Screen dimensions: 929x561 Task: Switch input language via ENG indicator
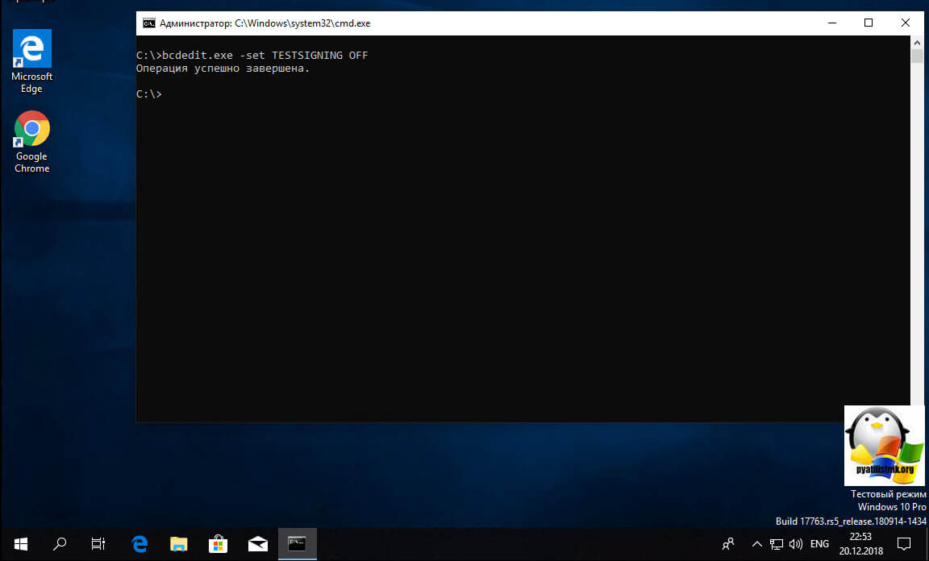click(819, 544)
